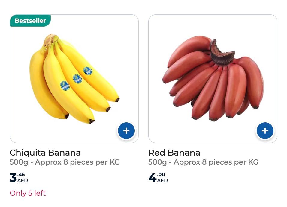Open the Red Banana product title
The image size is (287, 207).
[x=174, y=153]
